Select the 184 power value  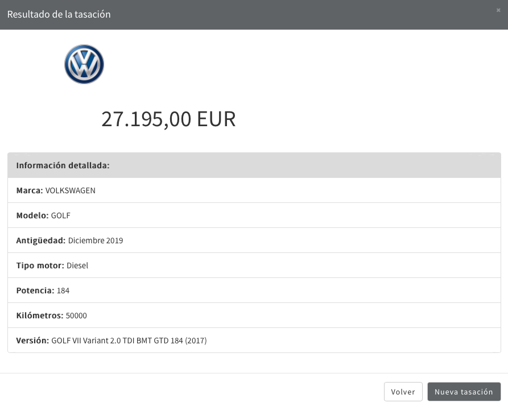(63, 290)
